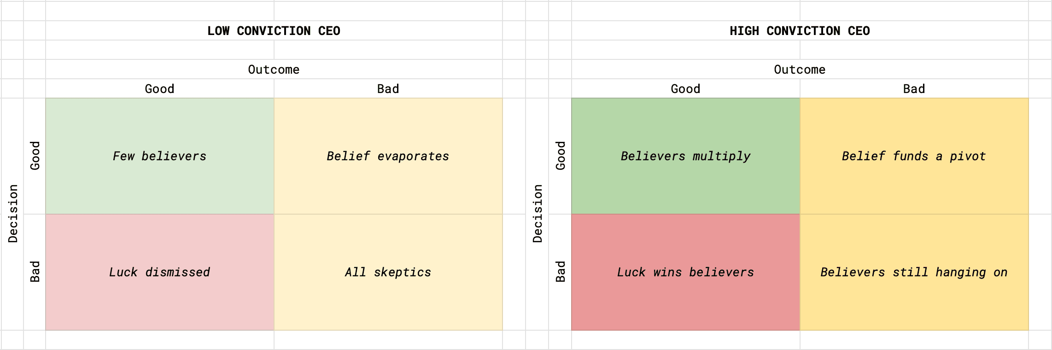Select the "All skeptics" cell
Viewport: 1052px width, 350px height.
tap(388, 272)
